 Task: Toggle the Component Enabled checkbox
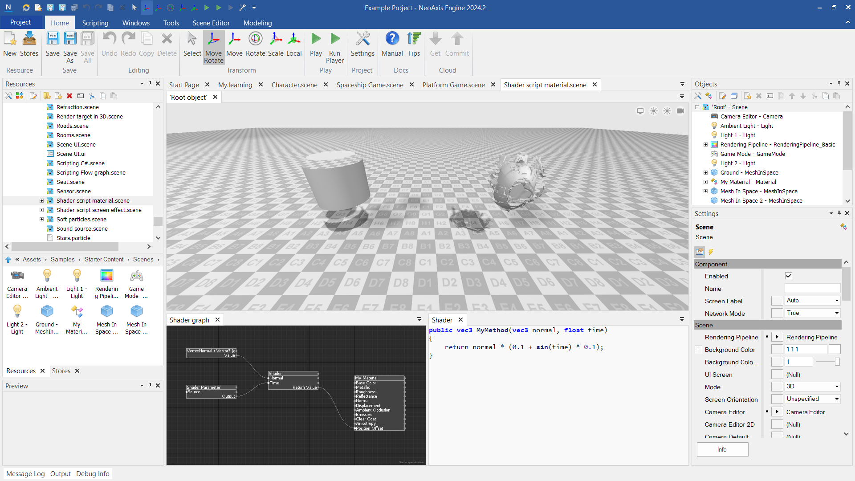789,276
